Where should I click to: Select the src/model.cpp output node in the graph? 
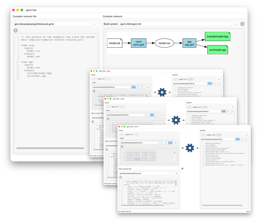pyautogui.click(x=217, y=50)
